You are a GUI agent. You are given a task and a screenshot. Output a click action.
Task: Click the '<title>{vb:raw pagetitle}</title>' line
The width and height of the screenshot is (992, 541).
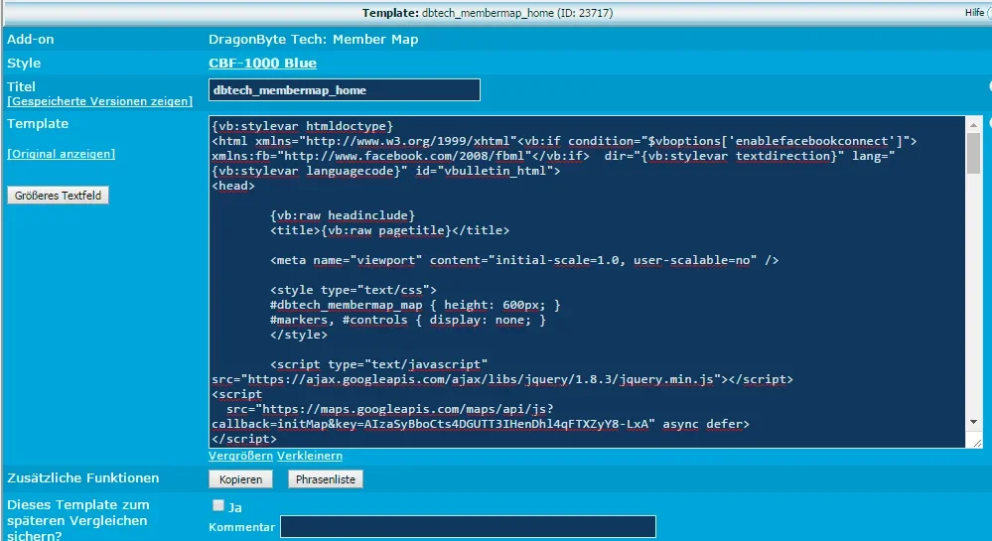389,230
